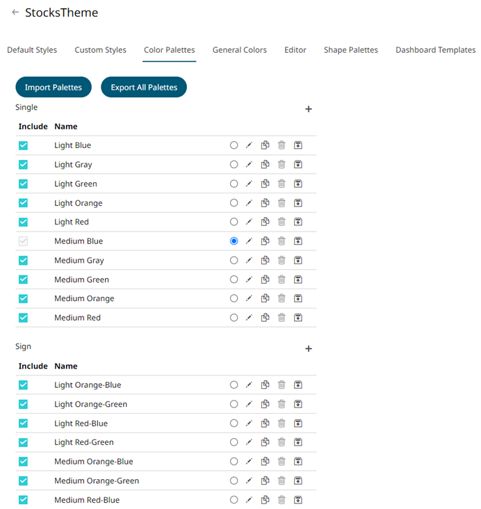Add a new Single palette with plus icon
Image resolution: width=481 pixels, height=509 pixels.
tap(309, 109)
